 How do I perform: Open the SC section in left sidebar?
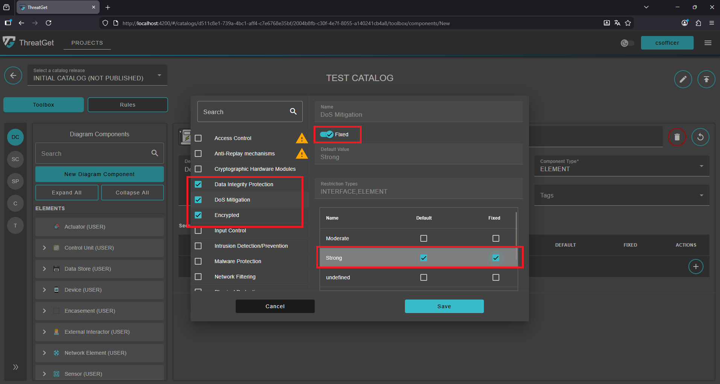pos(15,159)
